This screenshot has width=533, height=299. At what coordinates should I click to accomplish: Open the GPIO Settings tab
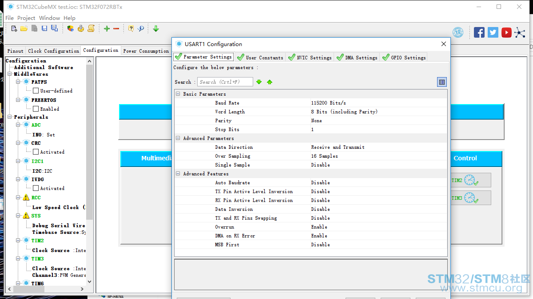(404, 57)
